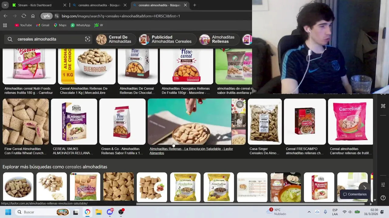The image size is (389, 218).
Task: Open site settings icon beside URL
Action: [57, 16]
